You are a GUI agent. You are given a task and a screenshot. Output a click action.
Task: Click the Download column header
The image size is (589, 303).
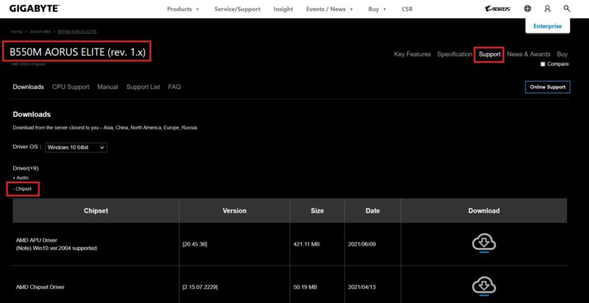[484, 211]
